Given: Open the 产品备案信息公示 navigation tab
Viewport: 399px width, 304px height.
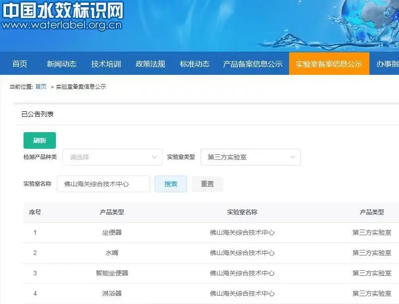Looking at the screenshot, I should coord(253,64).
